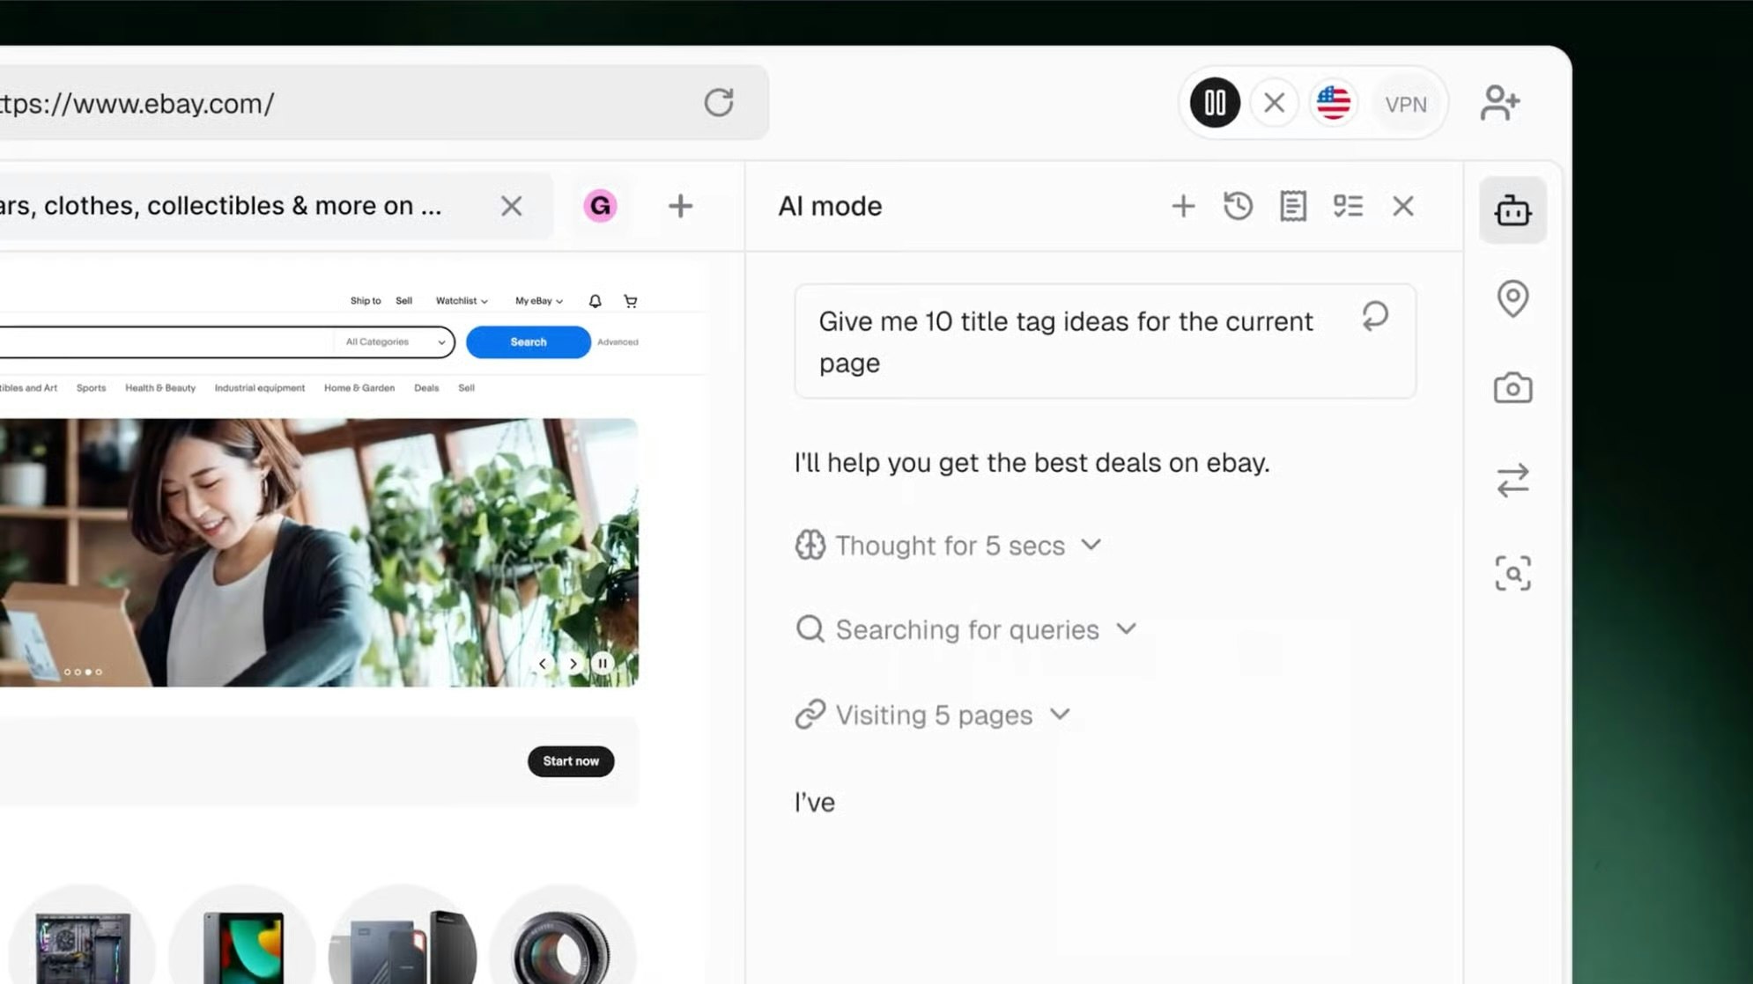Click the translate arrows icon in sidebar
This screenshot has width=1753, height=984.
coord(1513,481)
